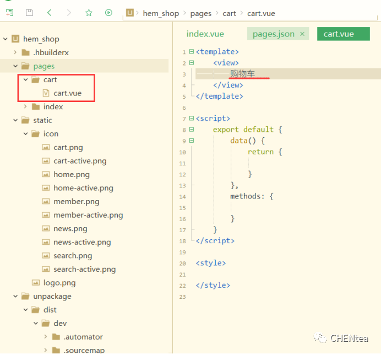Click the new file icon in toolbar
The width and height of the screenshot is (381, 354).
9,13
